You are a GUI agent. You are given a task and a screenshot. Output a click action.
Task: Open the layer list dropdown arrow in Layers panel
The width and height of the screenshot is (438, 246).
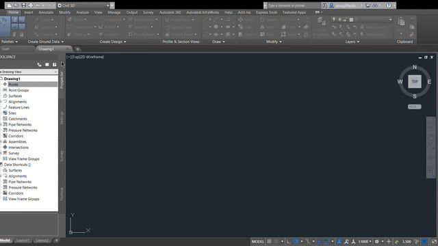coord(391,20)
